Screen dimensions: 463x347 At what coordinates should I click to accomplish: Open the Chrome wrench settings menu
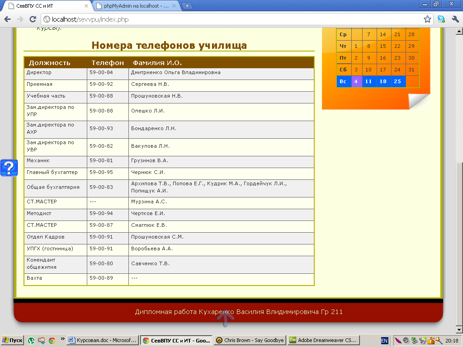455,19
